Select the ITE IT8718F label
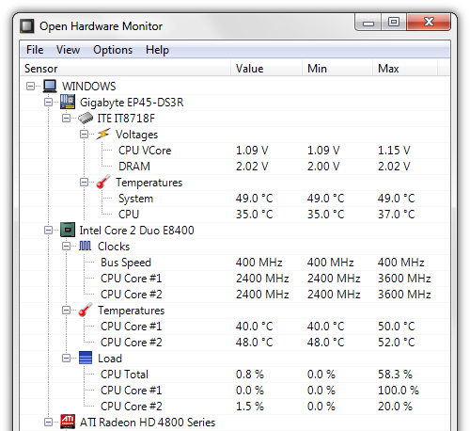This screenshot has height=431, width=470. pyautogui.click(x=126, y=119)
